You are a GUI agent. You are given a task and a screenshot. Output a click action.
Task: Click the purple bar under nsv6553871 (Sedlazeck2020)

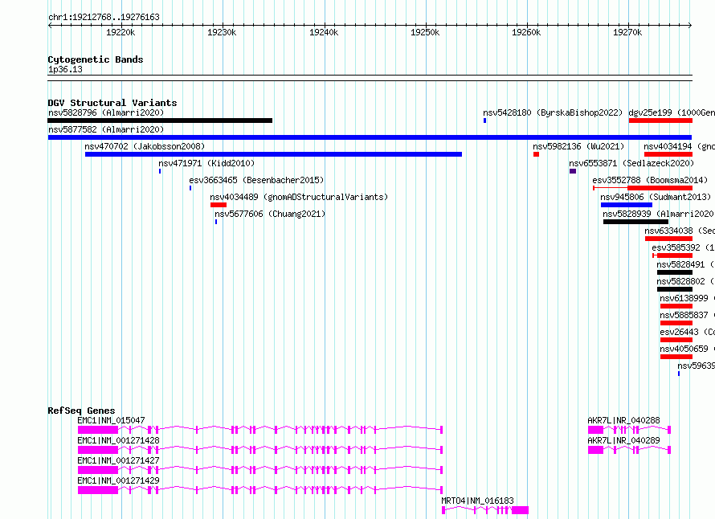pyautogui.click(x=573, y=171)
